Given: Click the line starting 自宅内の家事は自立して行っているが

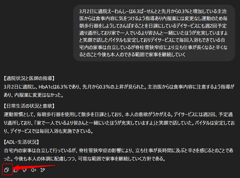Looking at the screenshot, I should [118, 150].
